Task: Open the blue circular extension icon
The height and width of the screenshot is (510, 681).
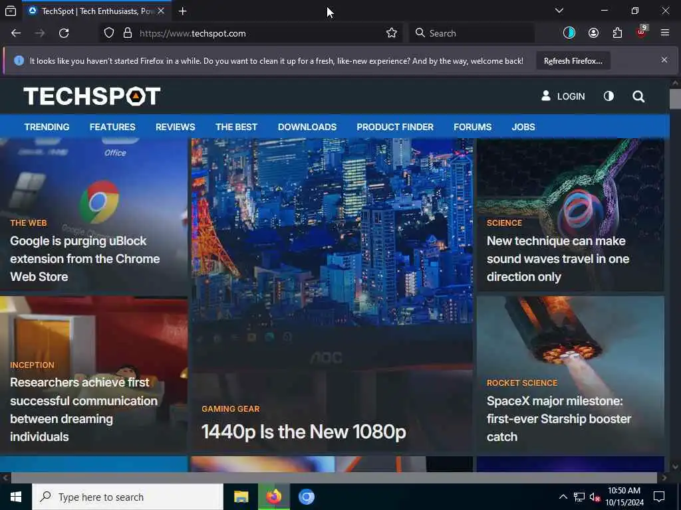Action: point(569,33)
